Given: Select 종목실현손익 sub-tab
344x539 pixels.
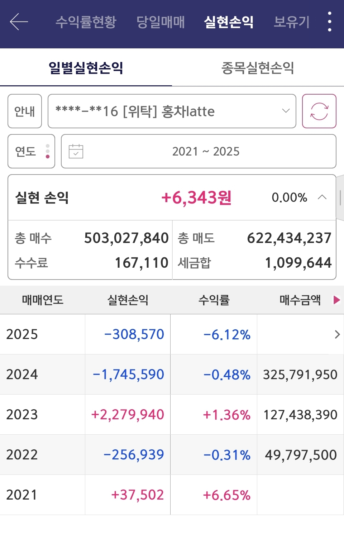Looking at the screenshot, I should 258,68.
